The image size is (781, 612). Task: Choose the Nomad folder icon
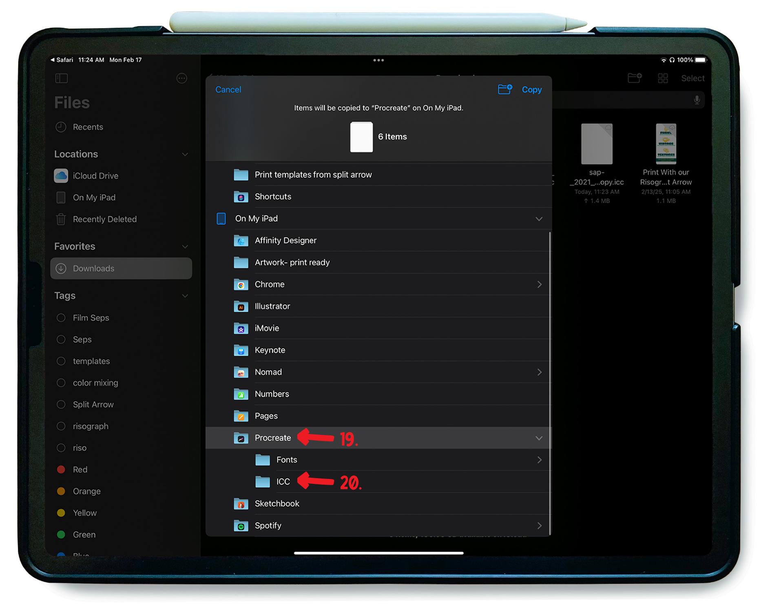tap(241, 372)
